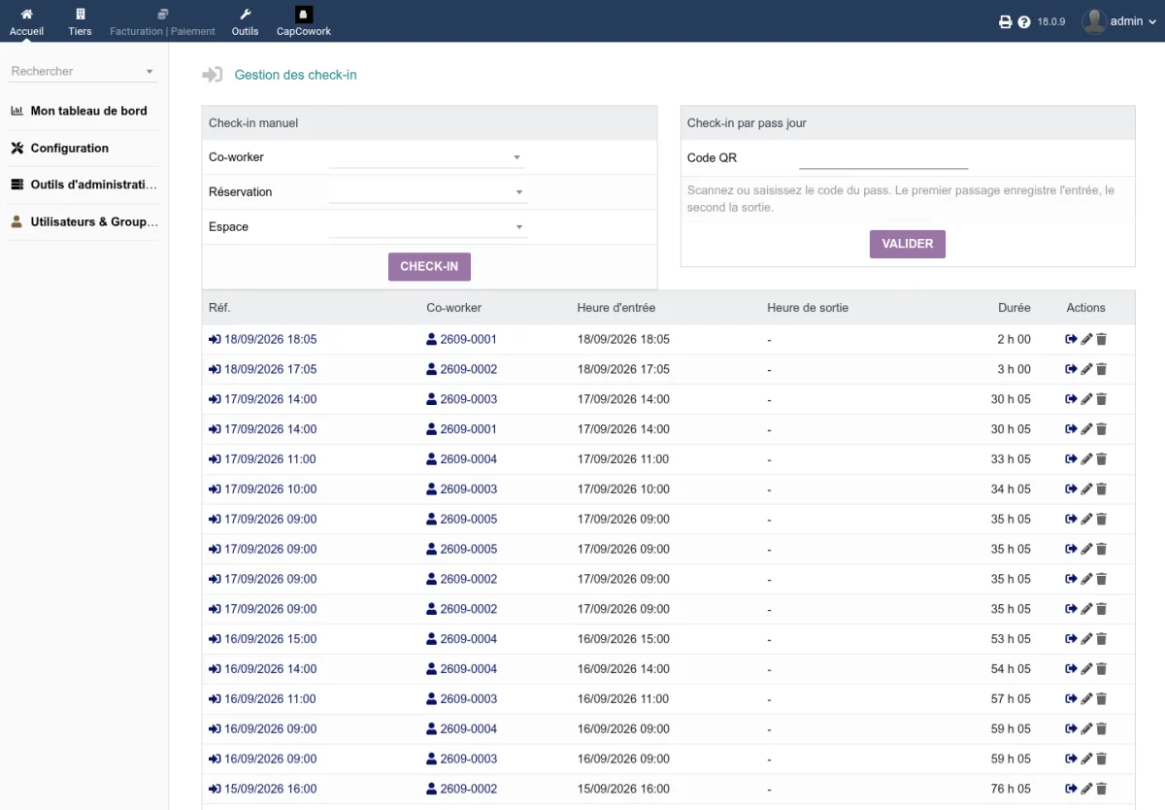1165x810 pixels.
Task: Click check-out icon on 16/09/2026 15:00 row
Action: pyautogui.click(x=1071, y=639)
